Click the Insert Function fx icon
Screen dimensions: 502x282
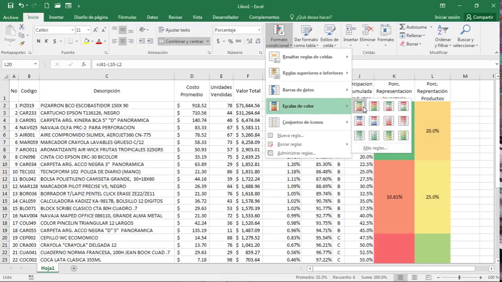[84, 64]
